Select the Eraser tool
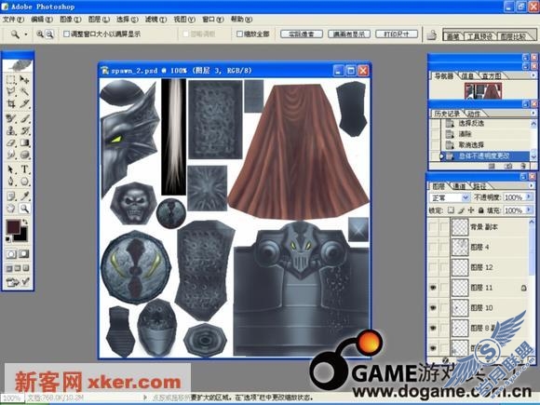Image resolution: width=540 pixels, height=405 pixels. [10, 142]
